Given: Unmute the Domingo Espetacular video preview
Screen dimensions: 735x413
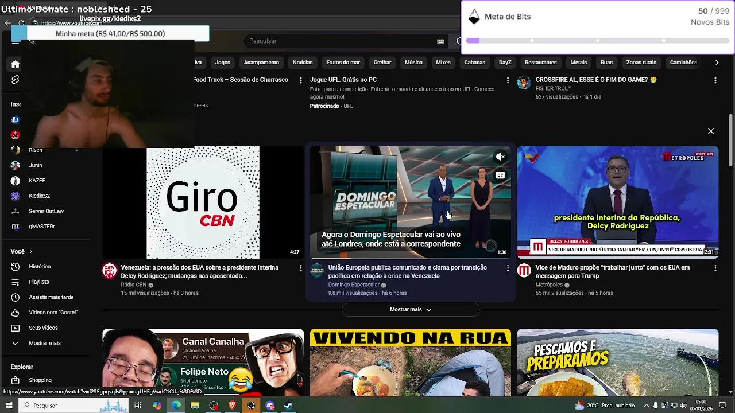Looking at the screenshot, I should pos(501,157).
